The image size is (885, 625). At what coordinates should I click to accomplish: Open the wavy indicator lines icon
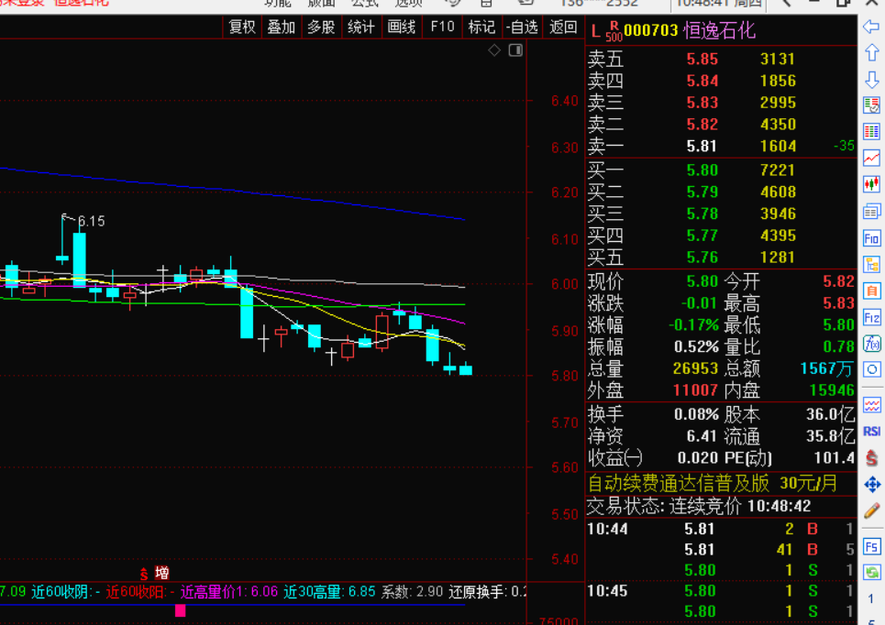(x=871, y=405)
